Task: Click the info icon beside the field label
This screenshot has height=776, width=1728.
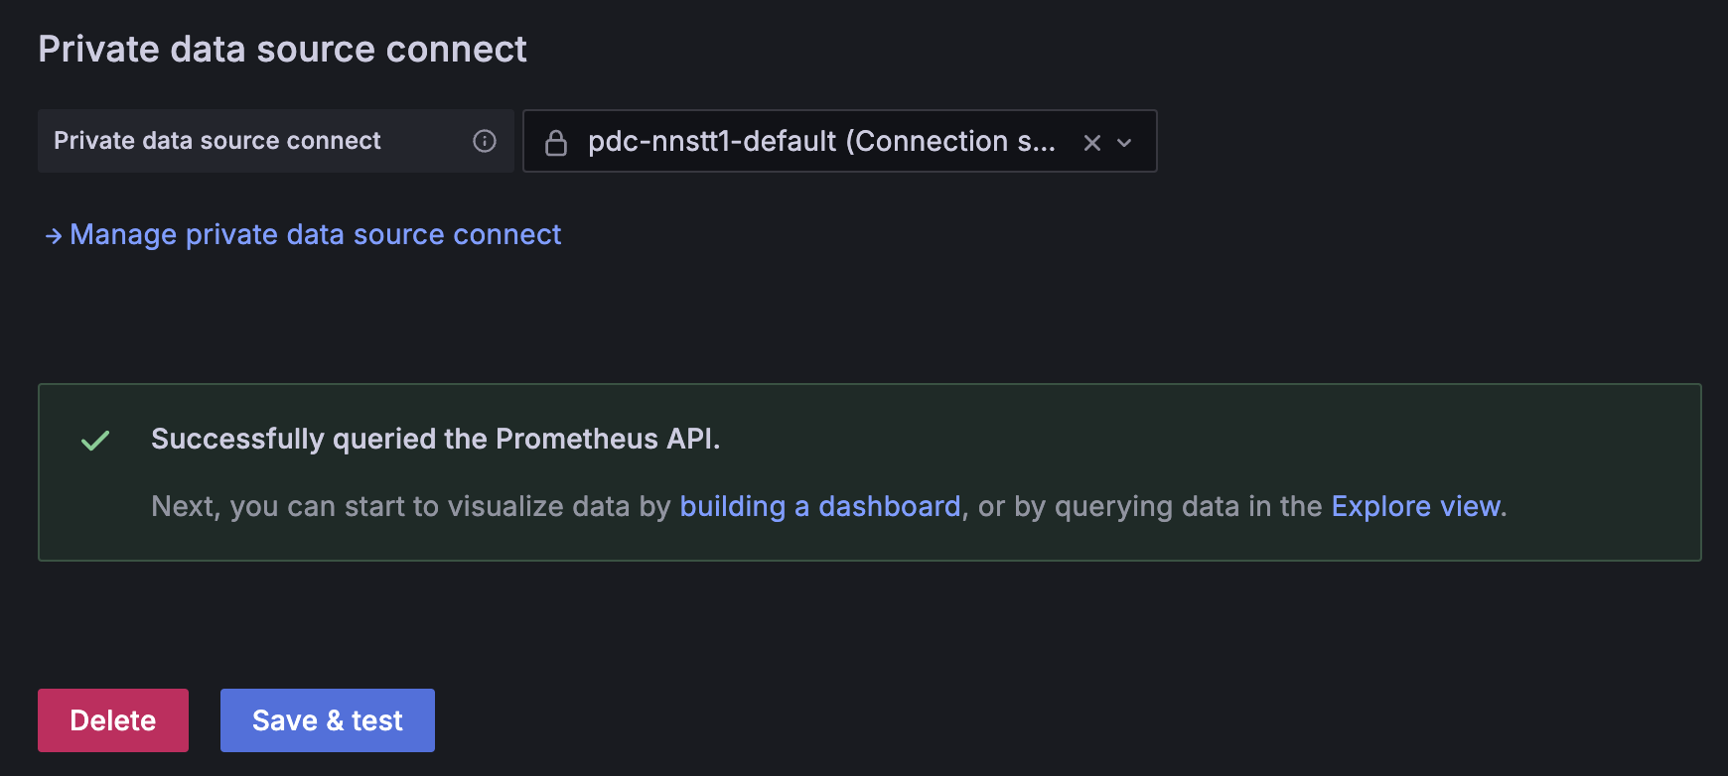Action: pyautogui.click(x=485, y=141)
